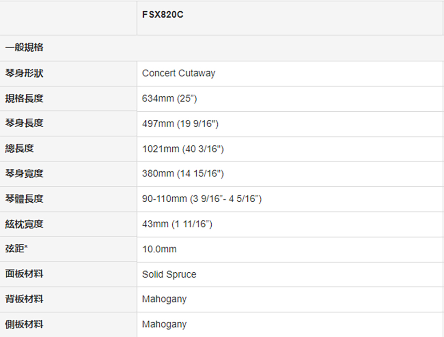Click the 380mm (14 15/16") value
444x337 pixels.
[x=183, y=173]
